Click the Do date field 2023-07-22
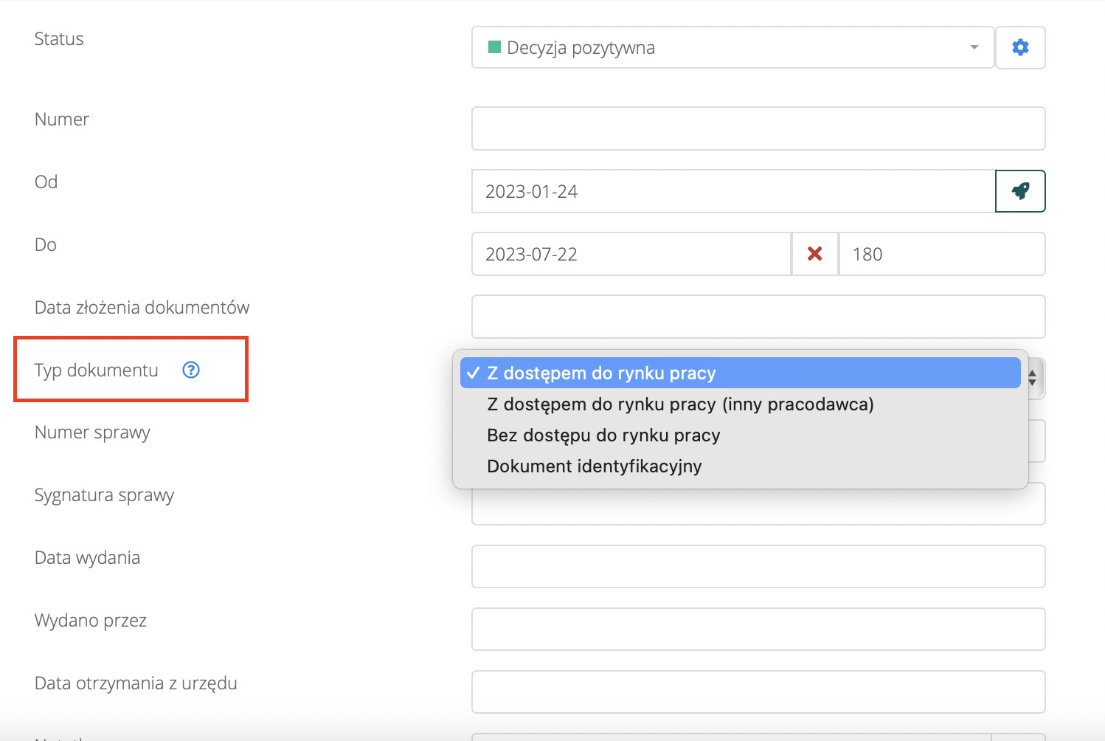This screenshot has height=741, width=1105. tap(631, 254)
